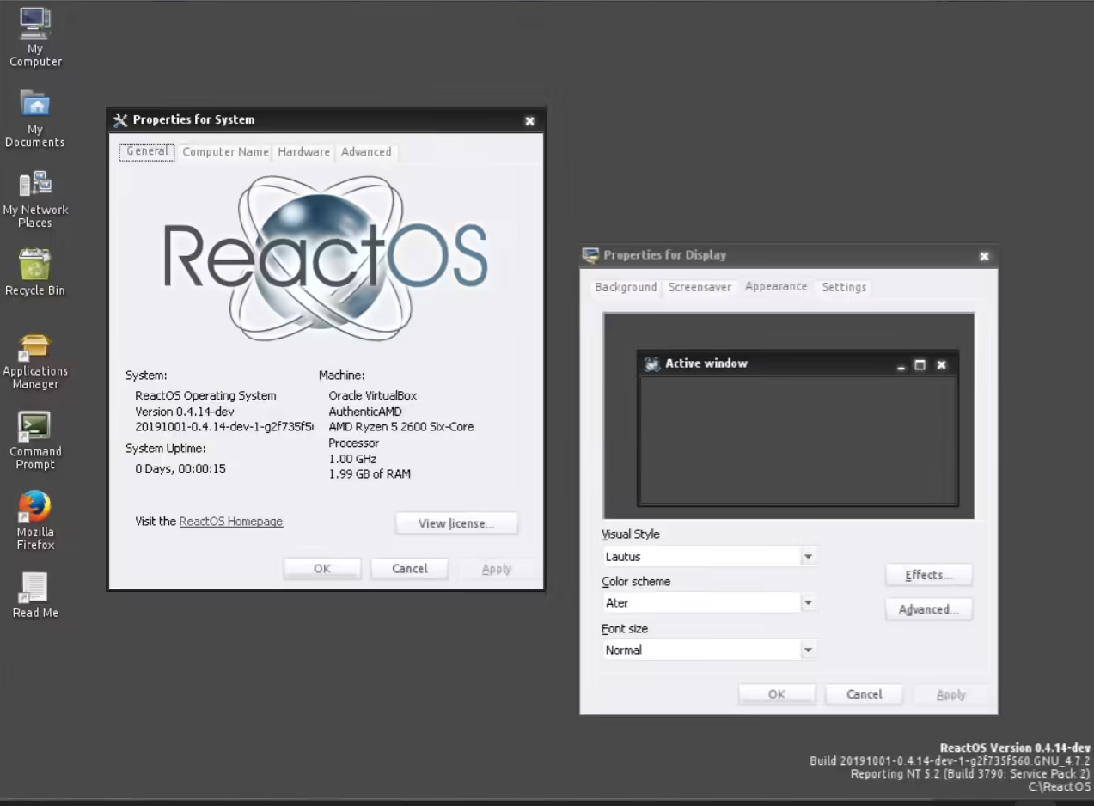Switch to the Computer Name tab

pos(225,152)
